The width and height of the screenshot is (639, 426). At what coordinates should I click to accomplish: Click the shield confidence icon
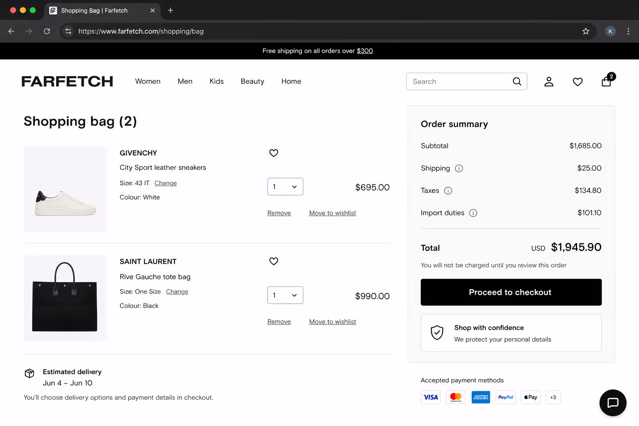437,333
